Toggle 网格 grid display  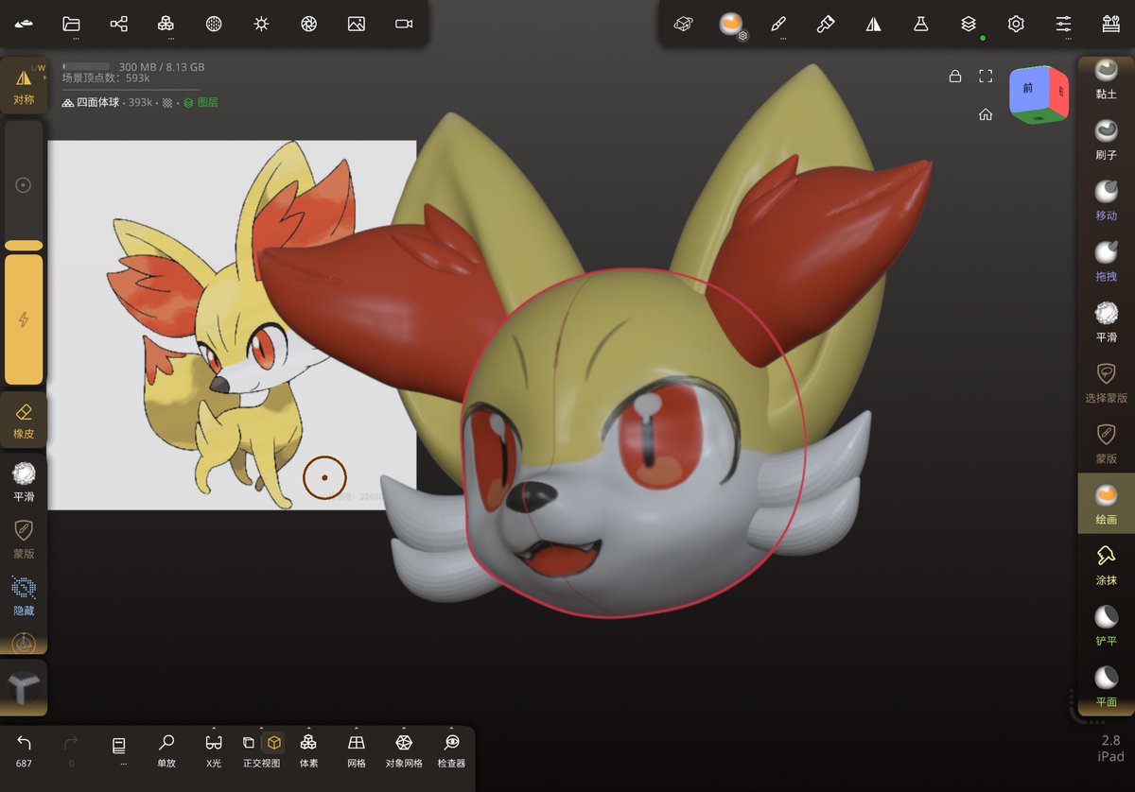356,750
